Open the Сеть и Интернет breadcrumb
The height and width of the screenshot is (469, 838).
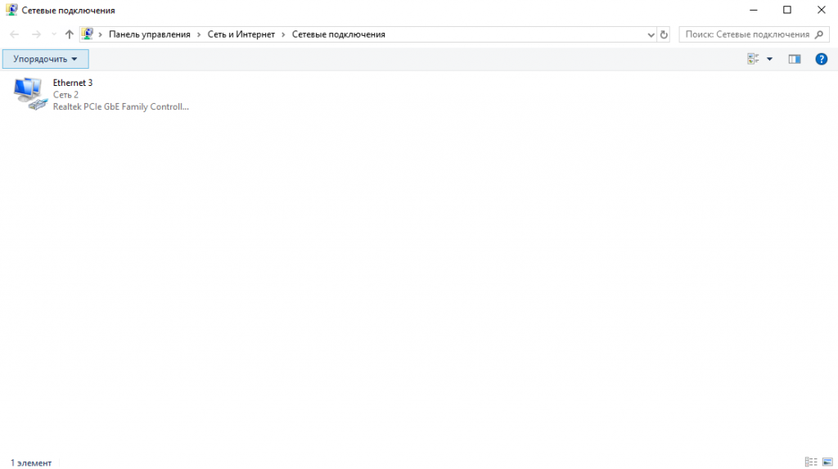pyautogui.click(x=241, y=34)
